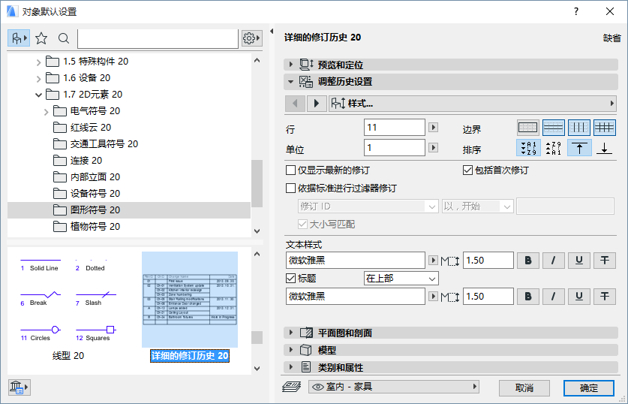This screenshot has height=404, width=628.
Task: Open the 室内 - 家具 layer dropdown
Action: pos(394,387)
